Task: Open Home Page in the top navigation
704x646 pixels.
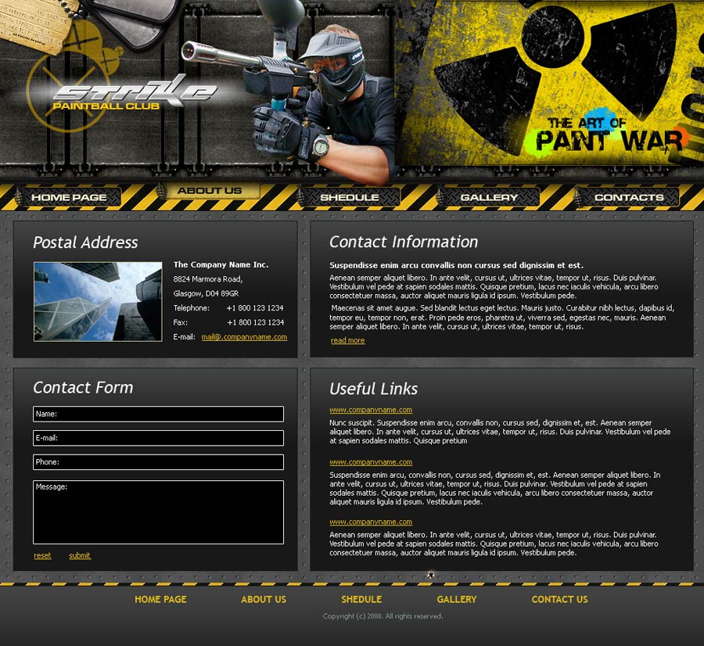Action: 69,197
